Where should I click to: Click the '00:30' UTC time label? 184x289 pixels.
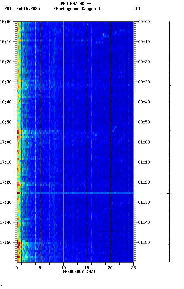coord(144,82)
